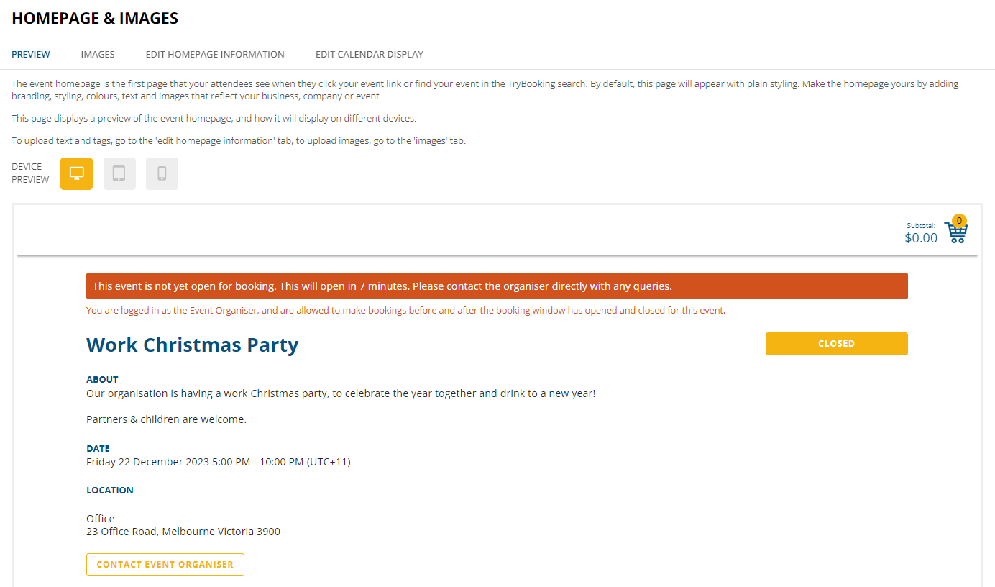Image resolution: width=995 pixels, height=587 pixels.
Task: Click the Work Christmas Party title
Action: coord(193,345)
